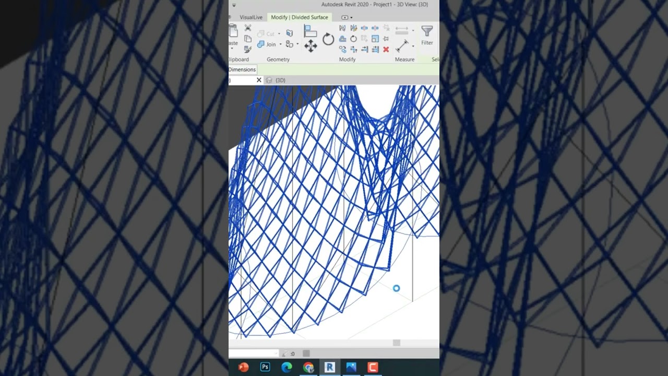Click the gray square status bar button
This screenshot has height=376, width=668.
coord(306,354)
